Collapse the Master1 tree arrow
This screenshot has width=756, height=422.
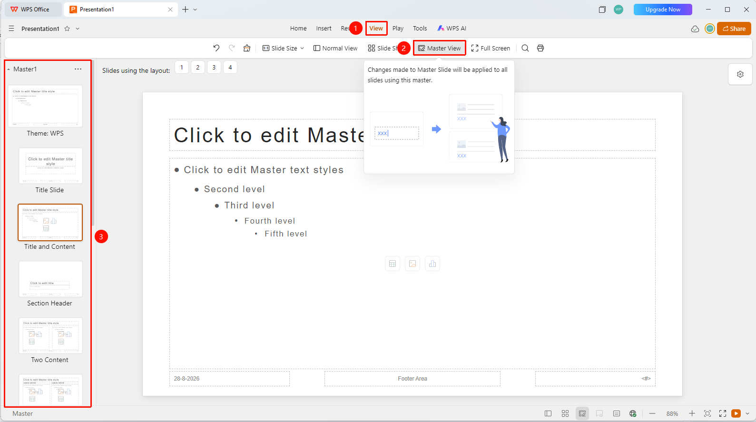click(x=9, y=69)
